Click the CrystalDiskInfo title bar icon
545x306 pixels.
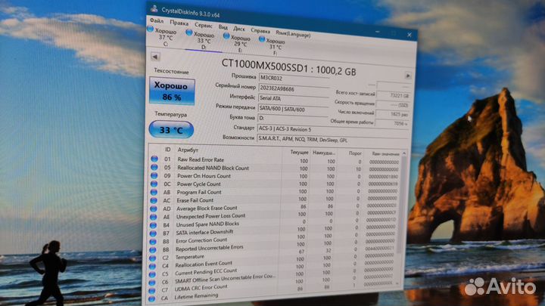[154, 8]
